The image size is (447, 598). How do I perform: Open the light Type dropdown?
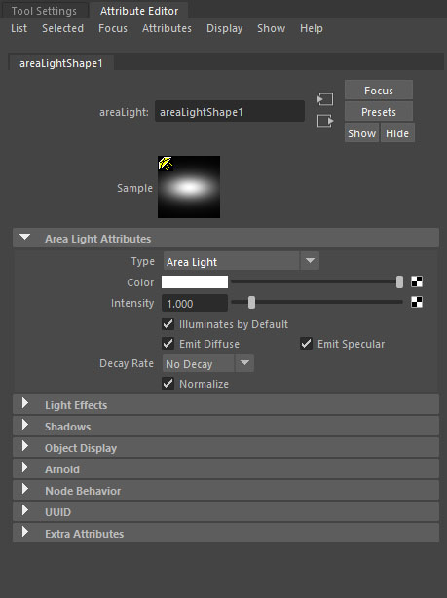242,261
